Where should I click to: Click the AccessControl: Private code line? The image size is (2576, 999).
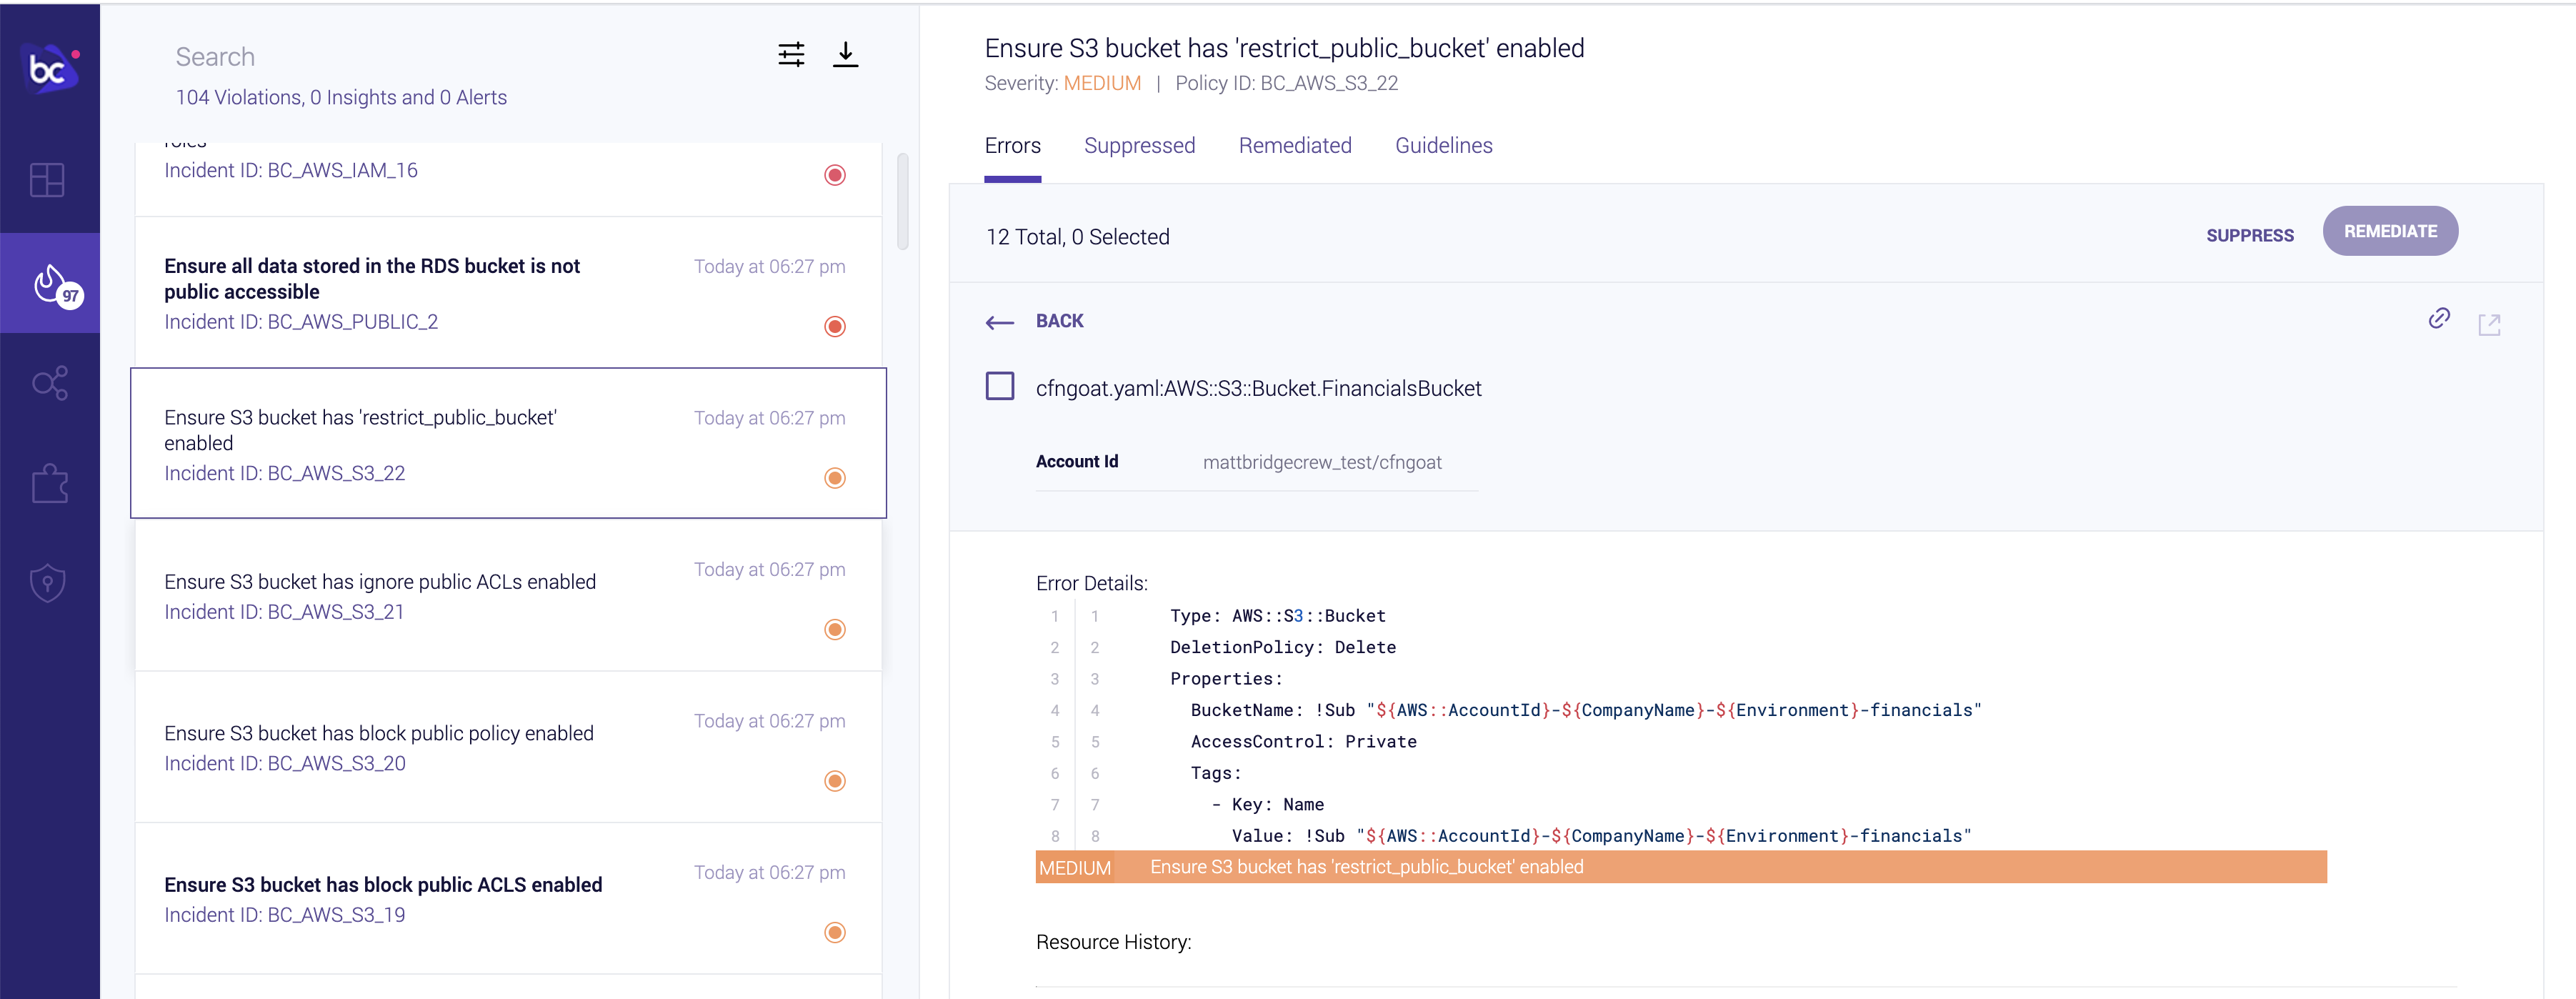pyautogui.click(x=1303, y=741)
